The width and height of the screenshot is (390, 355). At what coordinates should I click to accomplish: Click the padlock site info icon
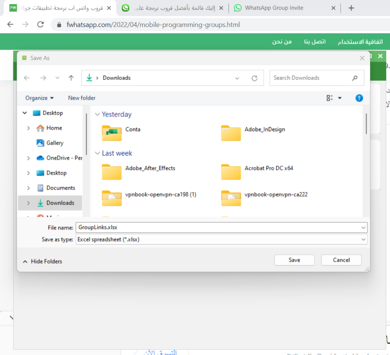tap(59, 25)
